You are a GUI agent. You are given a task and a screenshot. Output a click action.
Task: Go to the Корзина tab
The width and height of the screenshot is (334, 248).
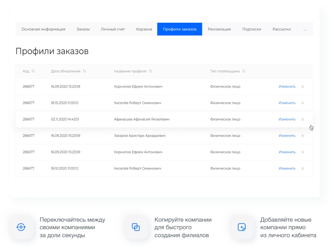click(x=144, y=29)
